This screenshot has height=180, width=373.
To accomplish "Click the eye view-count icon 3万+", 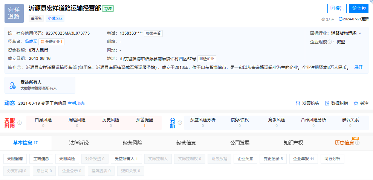I will [x=323, y=19].
